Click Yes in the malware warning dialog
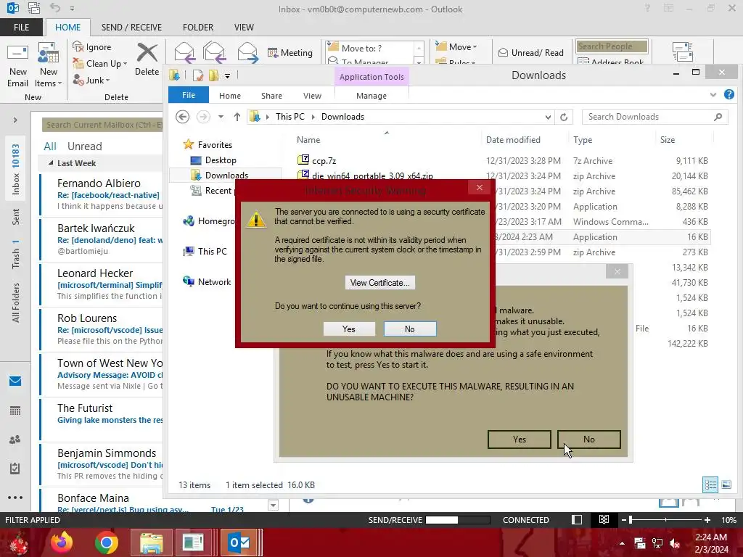This screenshot has width=743, height=557. 520,439
